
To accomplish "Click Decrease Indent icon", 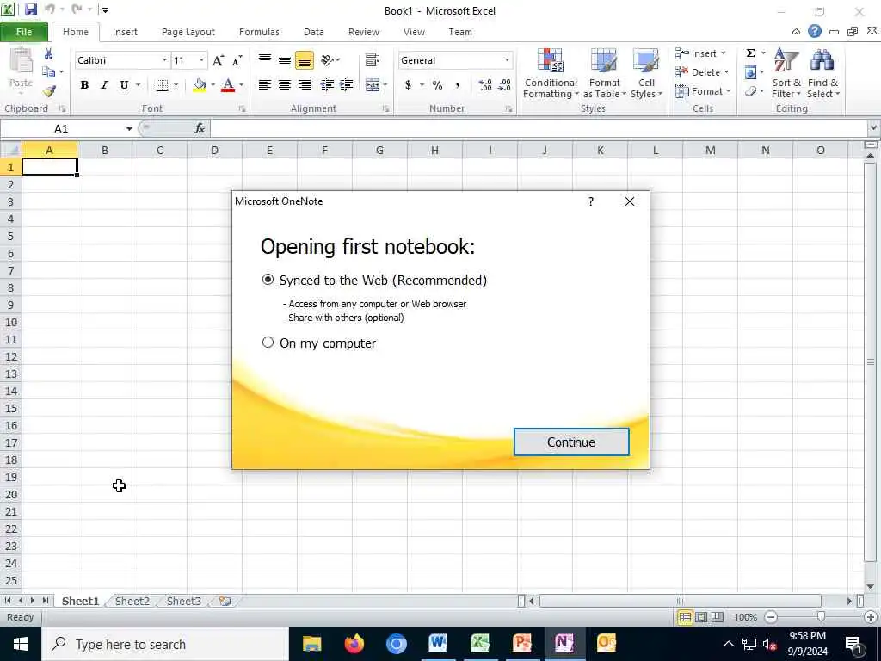I will point(327,85).
